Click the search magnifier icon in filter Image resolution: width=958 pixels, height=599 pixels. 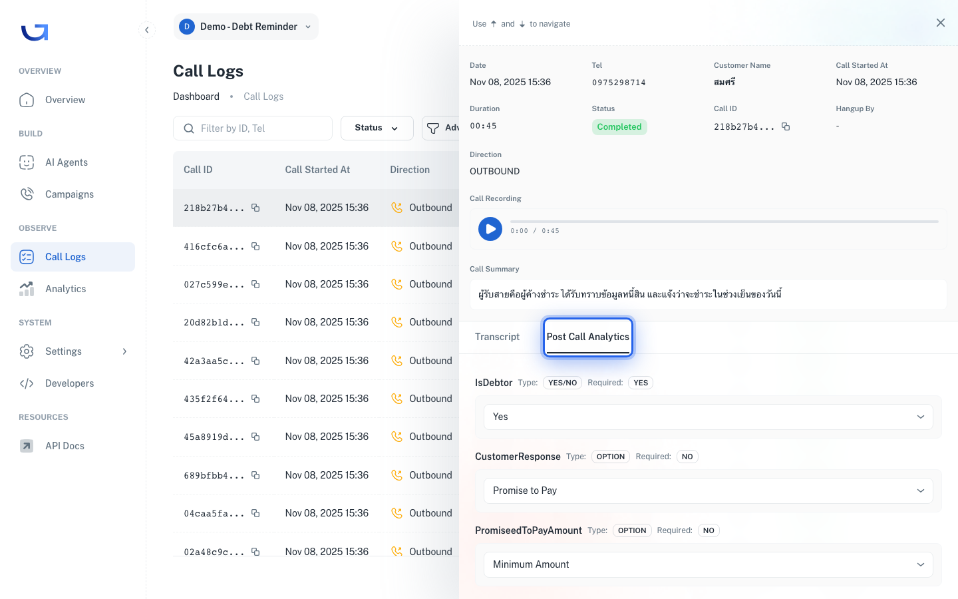click(189, 128)
